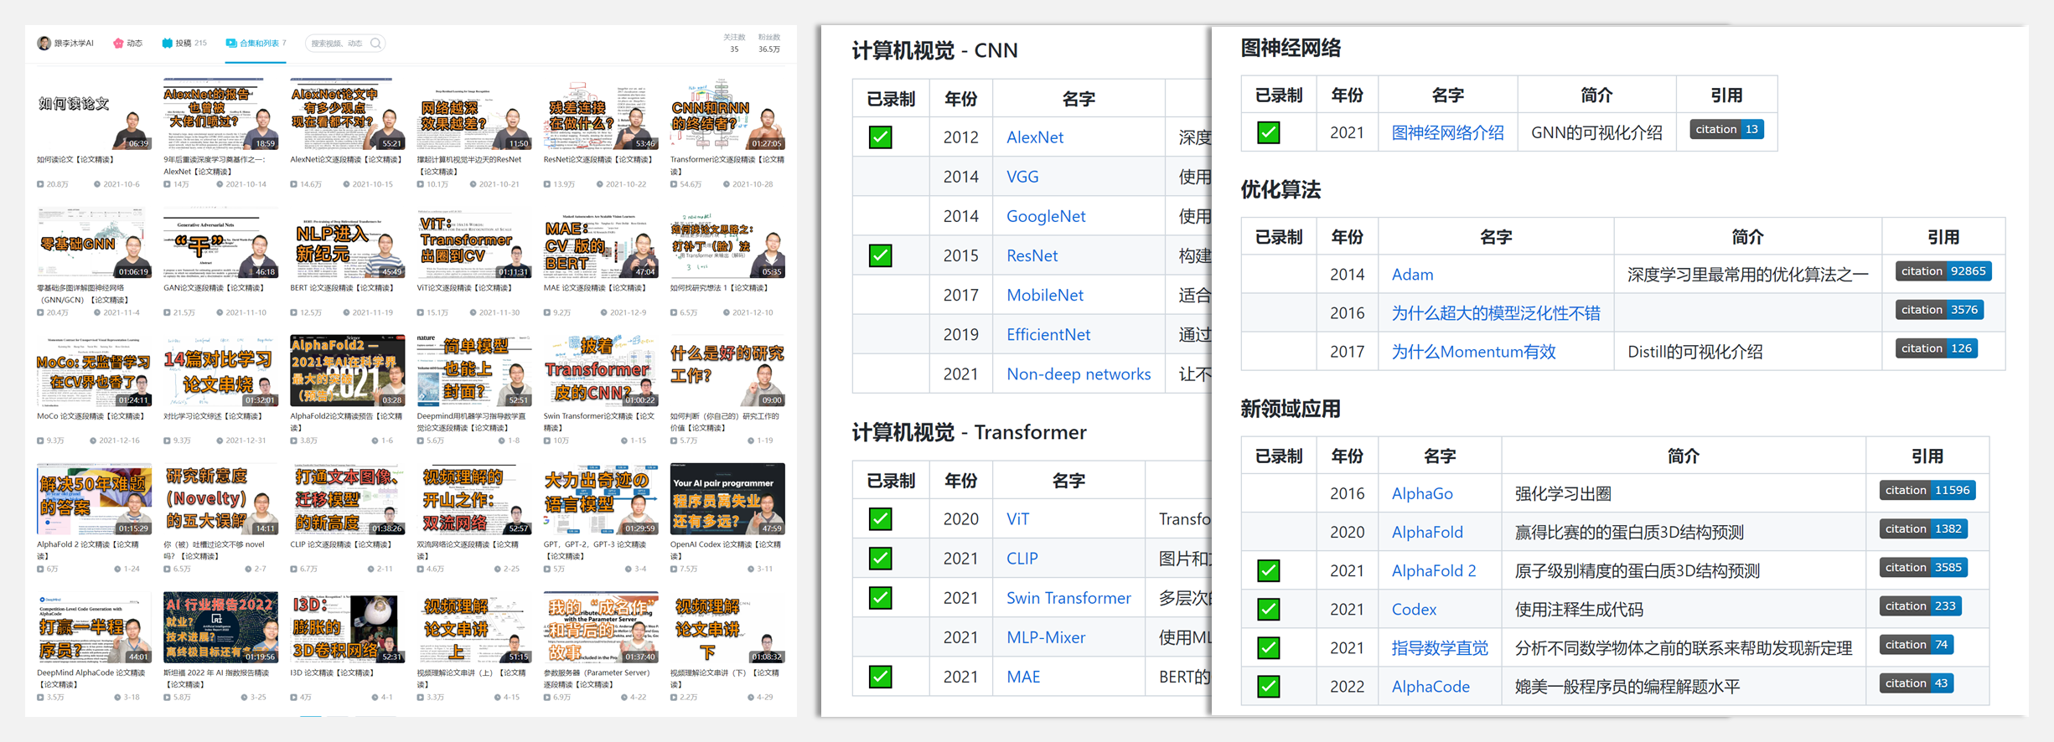
Task: Open the 为什么超大的模型泛化性不错 link
Action: (x=1496, y=313)
